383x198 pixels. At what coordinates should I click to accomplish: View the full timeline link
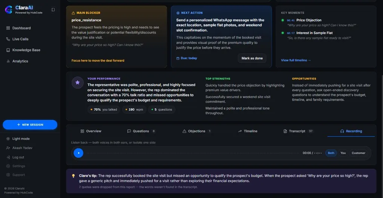tap(296, 60)
